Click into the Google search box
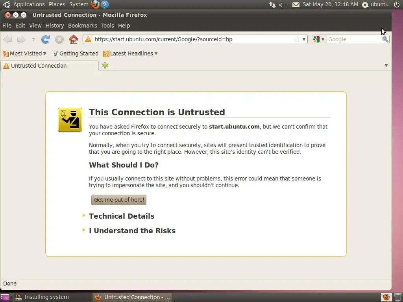This screenshot has width=403, height=302. [x=354, y=39]
